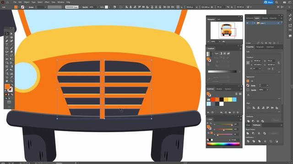293x164 pixels.
Task: Select the Hand tool in toolbox
Action: pyautogui.click(x=7, y=81)
